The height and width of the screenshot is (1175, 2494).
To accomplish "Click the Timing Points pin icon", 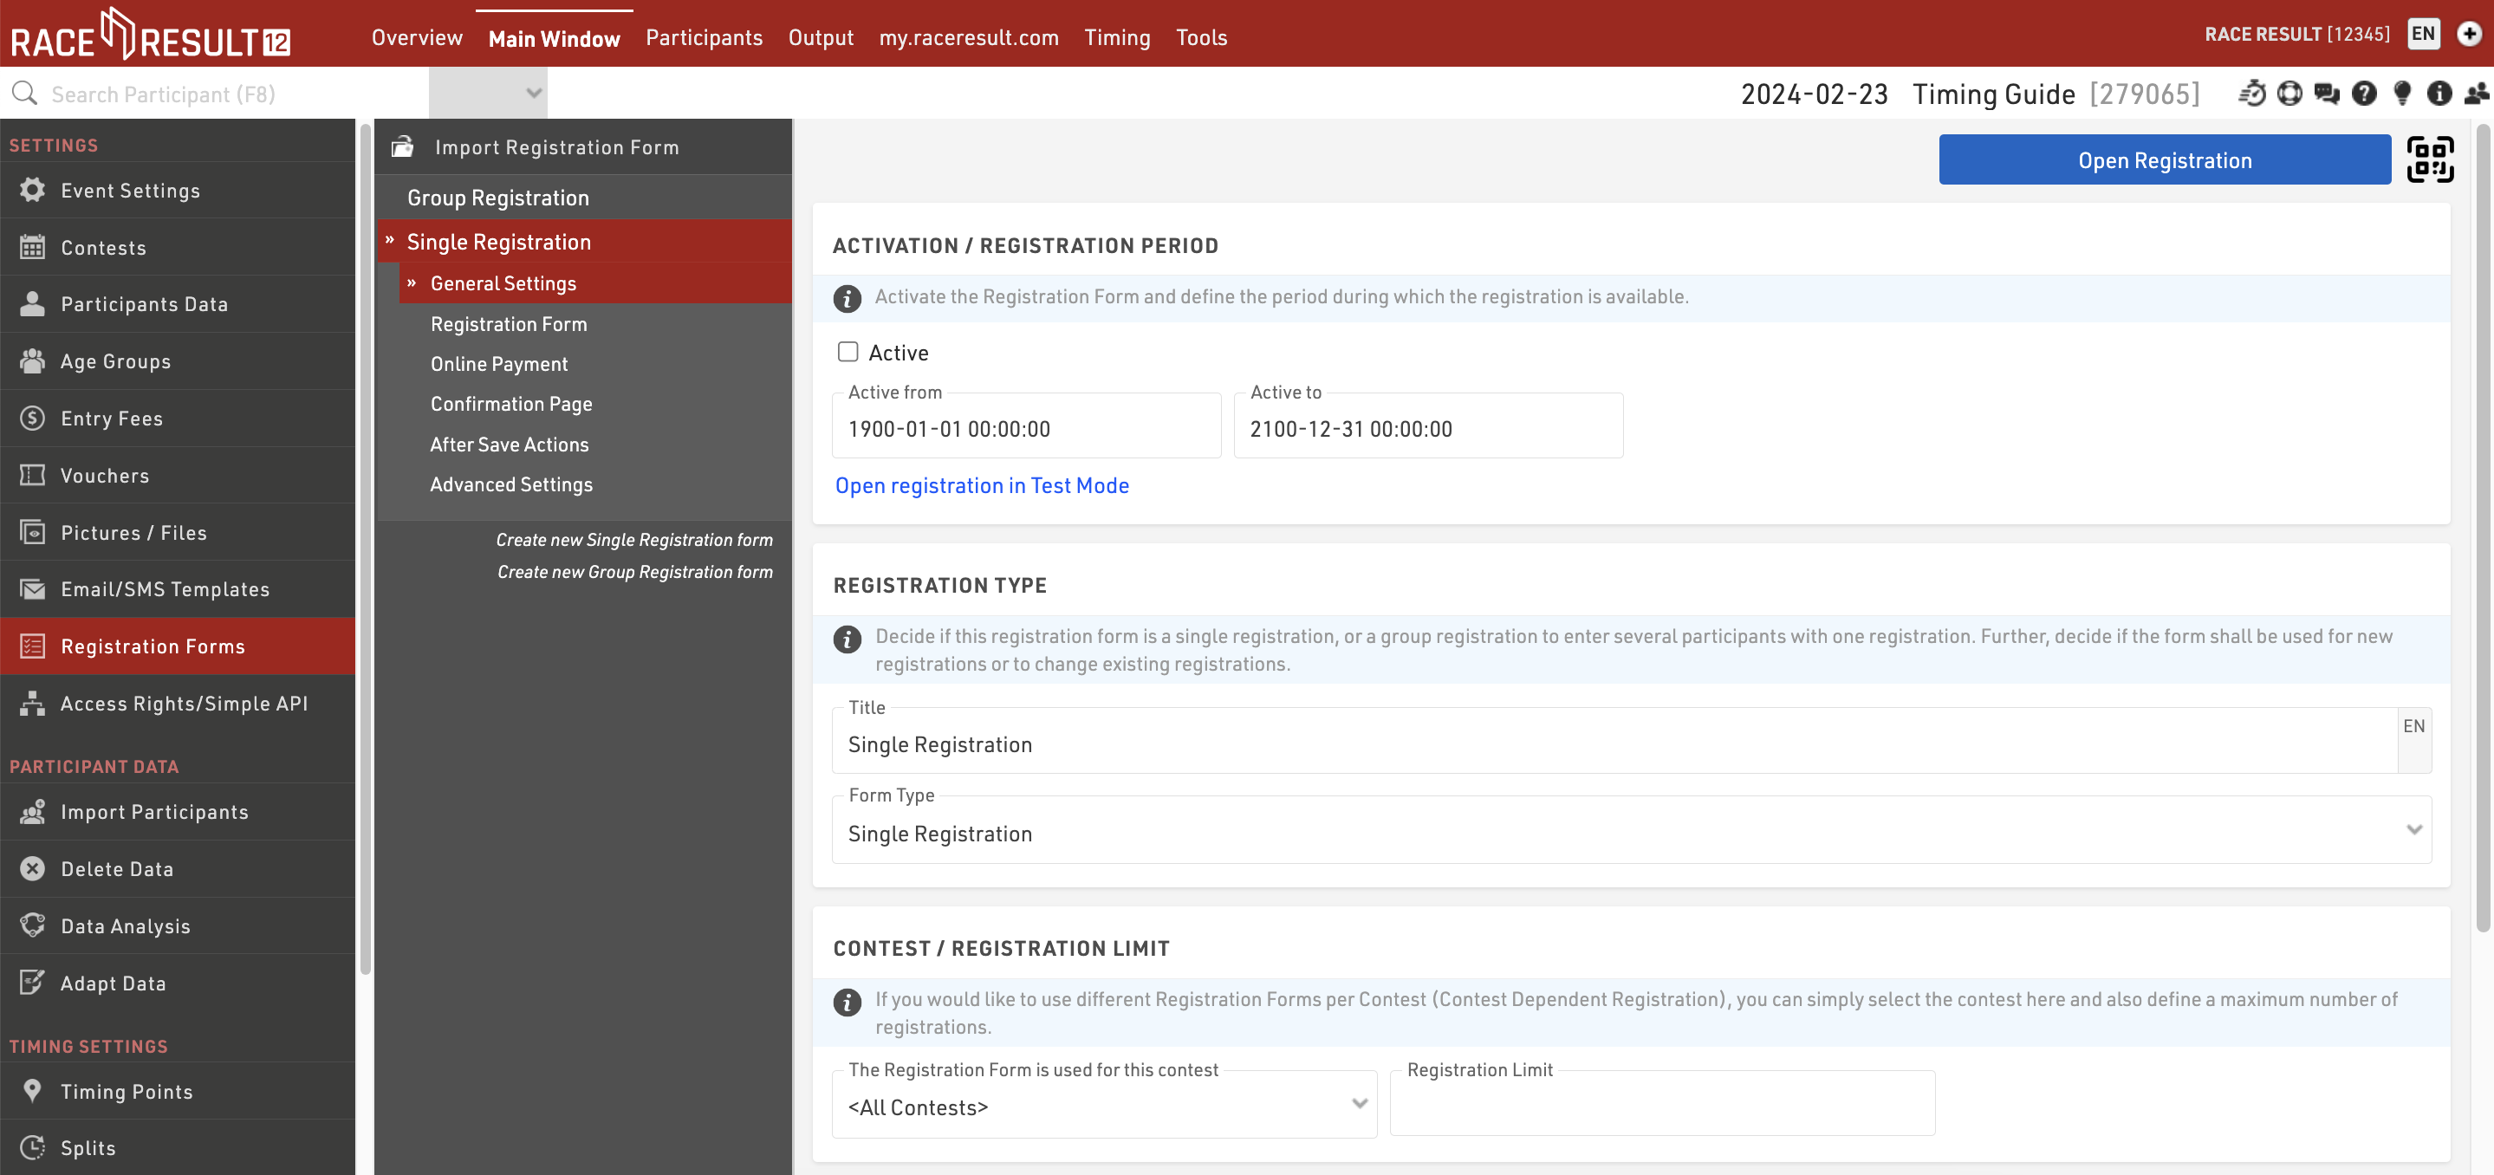I will click(32, 1091).
